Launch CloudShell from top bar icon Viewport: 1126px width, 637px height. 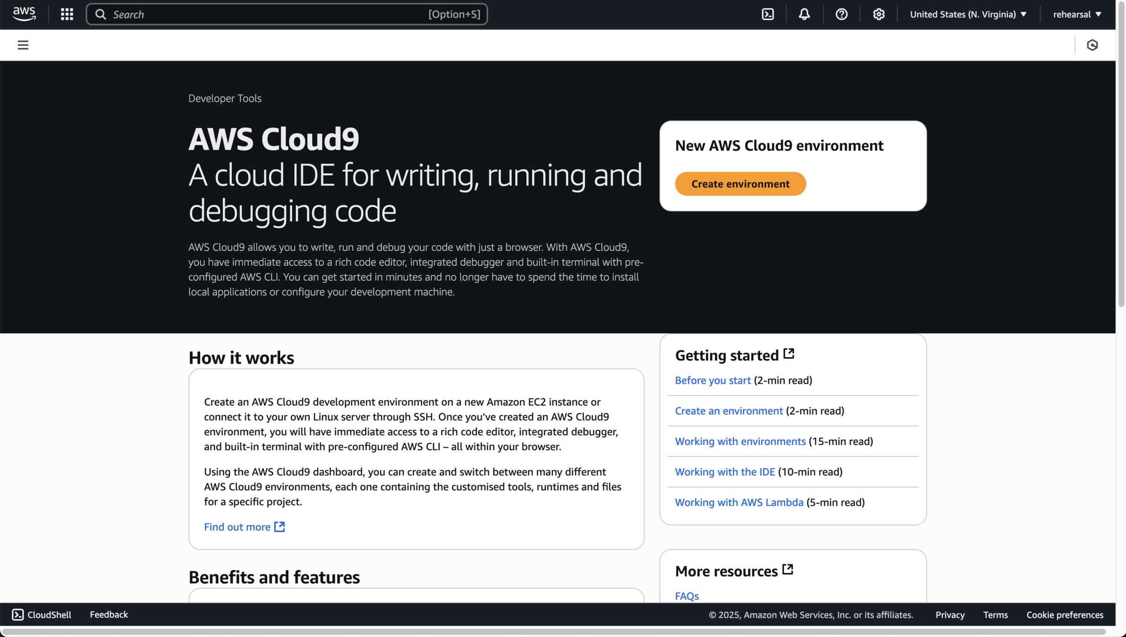point(768,14)
